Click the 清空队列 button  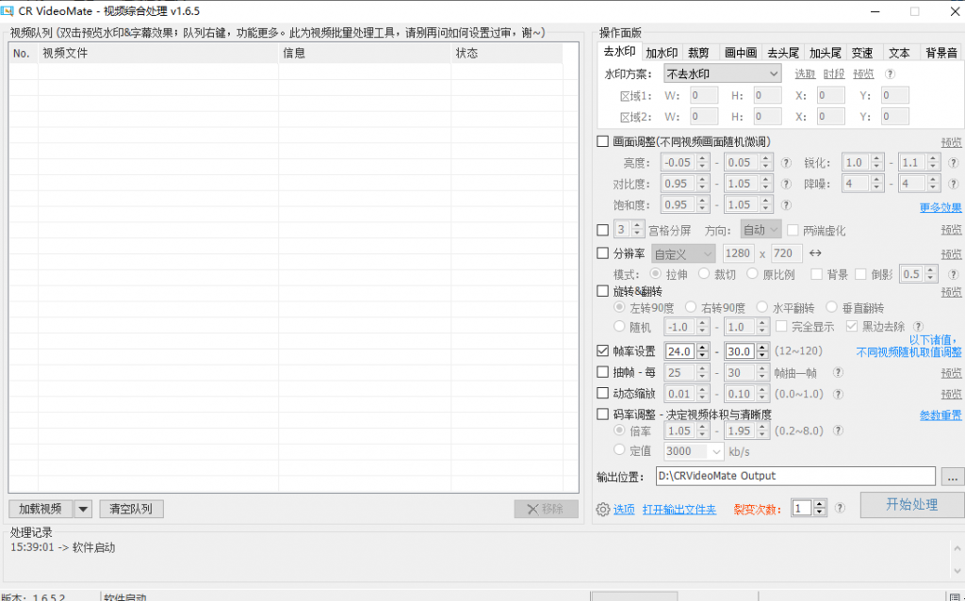(x=131, y=510)
